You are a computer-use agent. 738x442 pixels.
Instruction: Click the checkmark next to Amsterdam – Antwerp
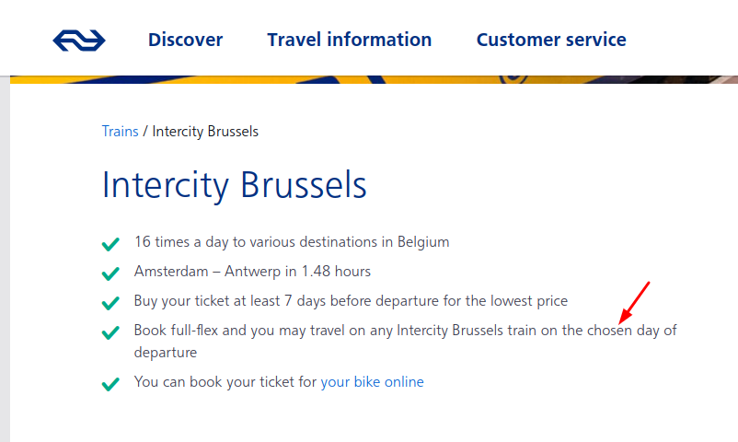click(x=110, y=273)
